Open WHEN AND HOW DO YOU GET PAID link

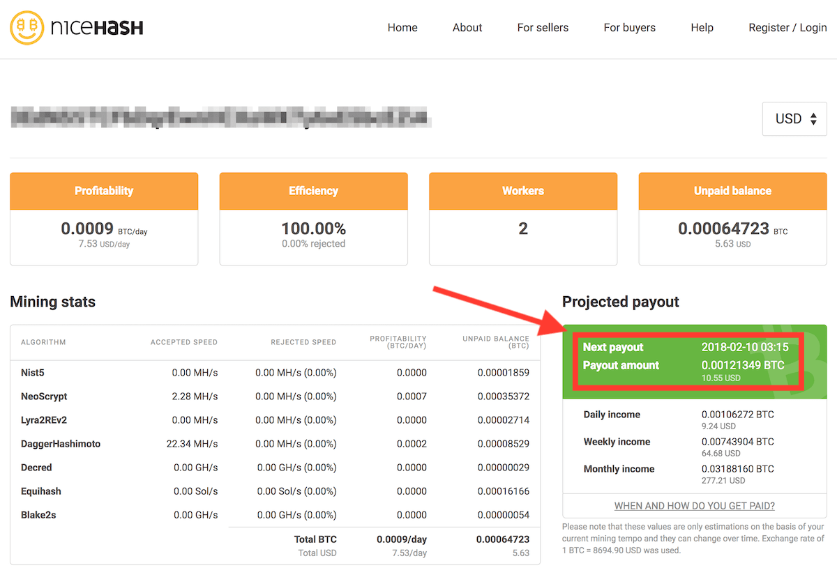[695, 506]
